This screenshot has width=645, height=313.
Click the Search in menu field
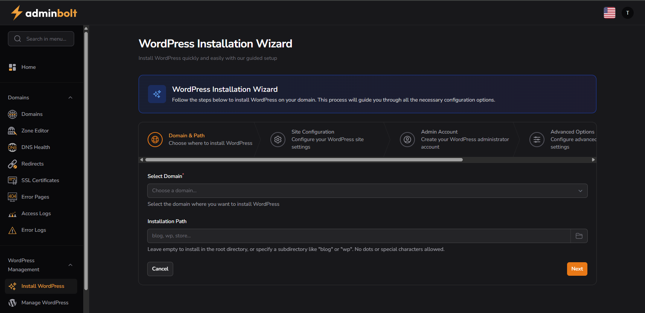click(x=41, y=39)
